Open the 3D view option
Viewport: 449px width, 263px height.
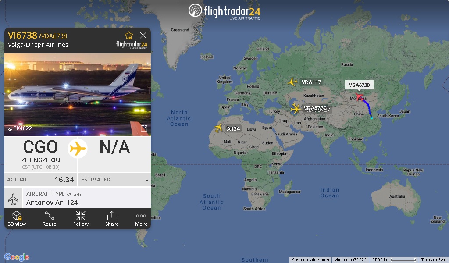[17, 219]
